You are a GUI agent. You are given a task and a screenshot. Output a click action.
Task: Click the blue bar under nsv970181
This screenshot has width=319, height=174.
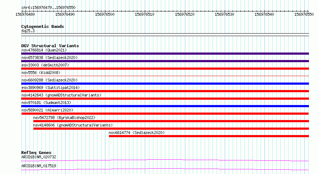click(165, 106)
